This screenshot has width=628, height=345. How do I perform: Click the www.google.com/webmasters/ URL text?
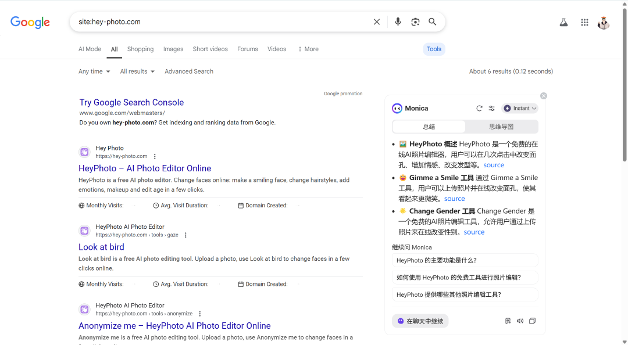tap(122, 113)
